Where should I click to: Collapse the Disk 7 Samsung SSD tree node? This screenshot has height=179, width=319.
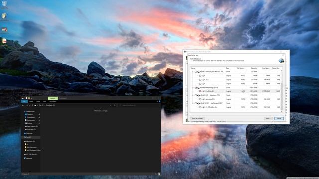tap(193, 72)
